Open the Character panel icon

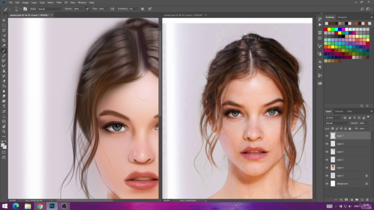click(x=320, y=62)
